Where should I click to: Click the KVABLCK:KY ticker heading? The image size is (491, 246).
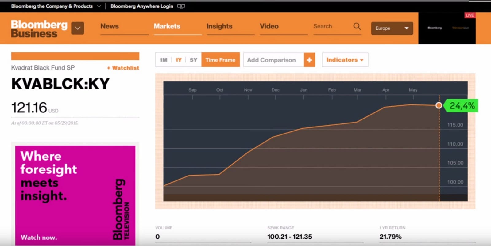click(x=60, y=84)
